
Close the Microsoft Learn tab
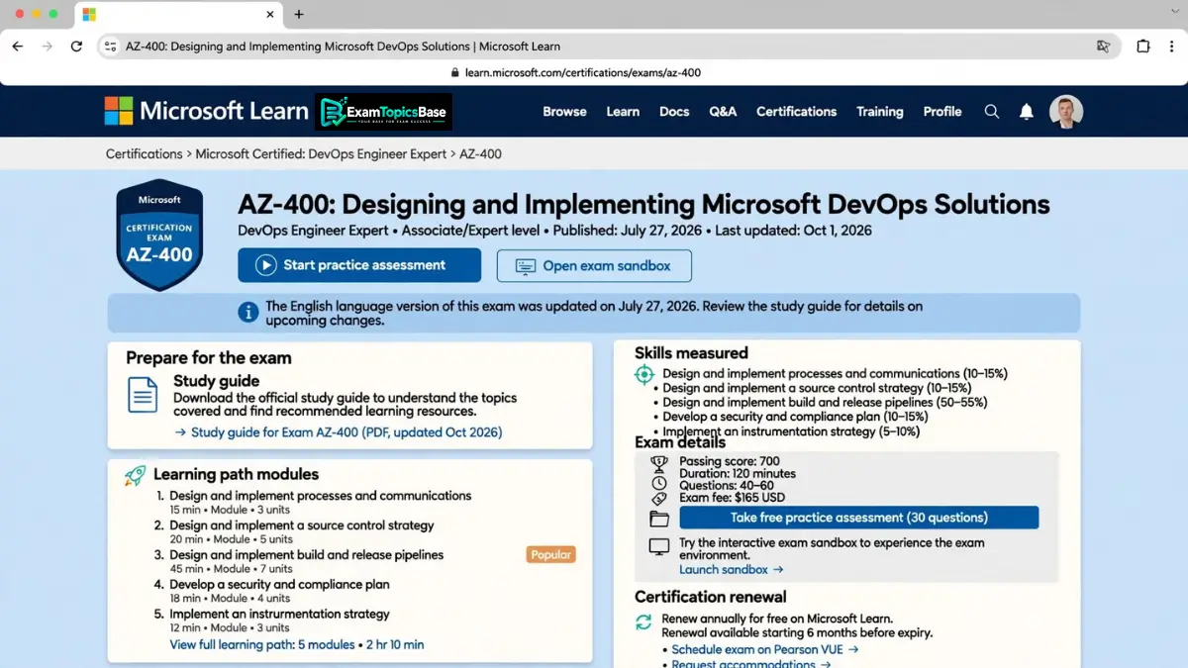(x=271, y=14)
